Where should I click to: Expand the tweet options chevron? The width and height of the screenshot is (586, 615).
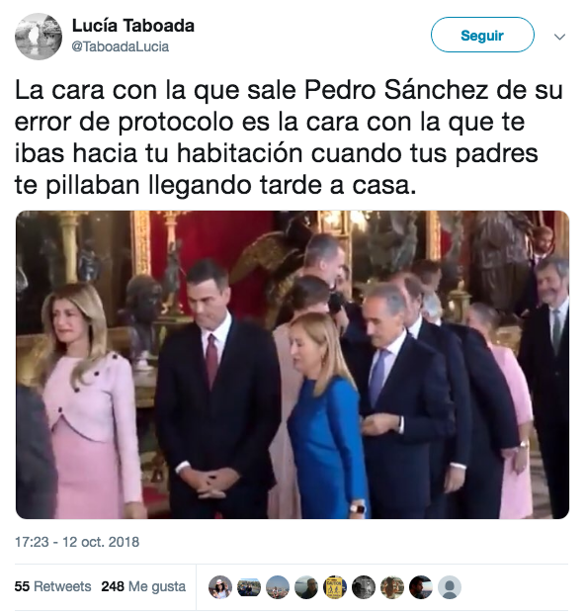pyautogui.click(x=559, y=37)
